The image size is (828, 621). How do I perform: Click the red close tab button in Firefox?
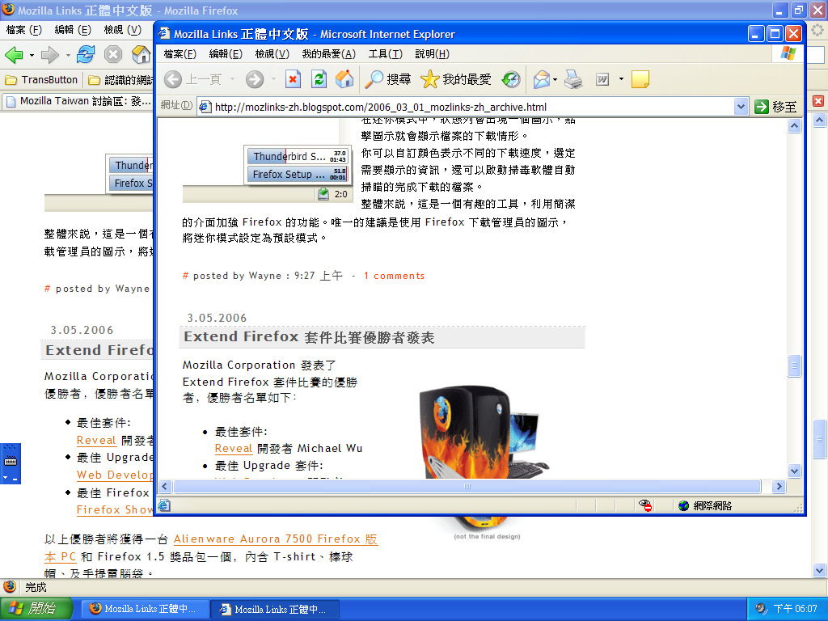[818, 101]
